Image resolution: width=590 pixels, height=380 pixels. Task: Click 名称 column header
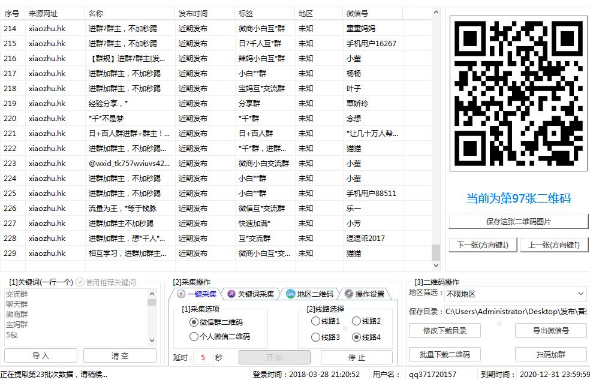coord(130,14)
